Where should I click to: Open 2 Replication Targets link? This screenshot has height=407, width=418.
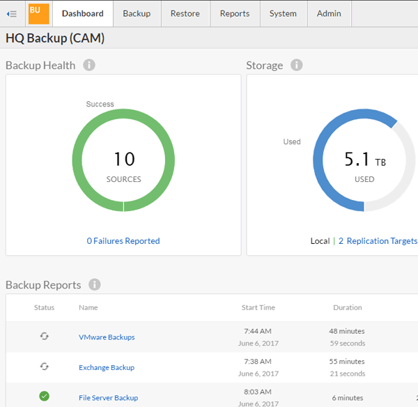coord(378,241)
